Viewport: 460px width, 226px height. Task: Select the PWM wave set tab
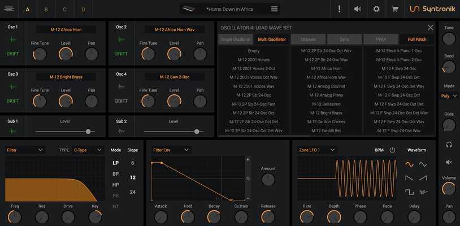[x=381, y=40]
